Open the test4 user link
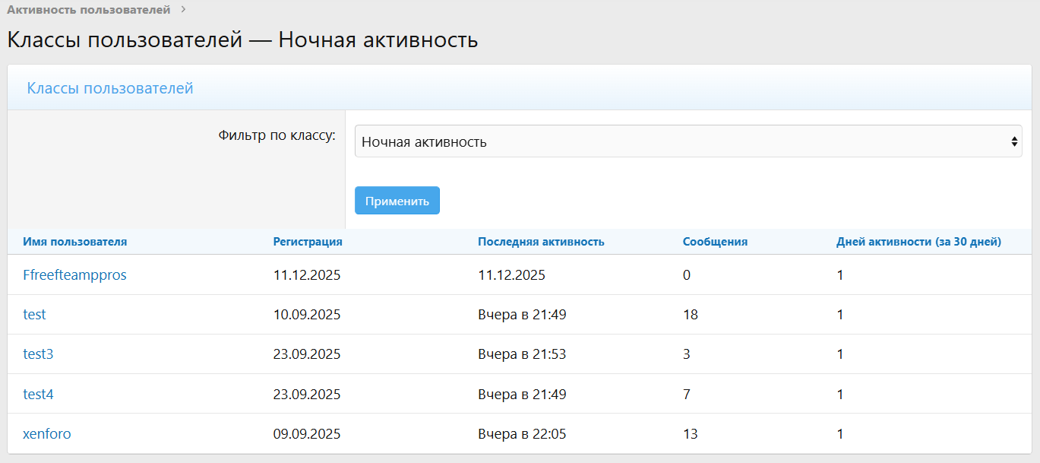The height and width of the screenshot is (463, 1040). point(38,395)
